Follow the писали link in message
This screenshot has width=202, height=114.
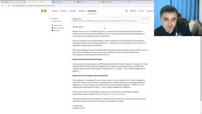(81, 31)
